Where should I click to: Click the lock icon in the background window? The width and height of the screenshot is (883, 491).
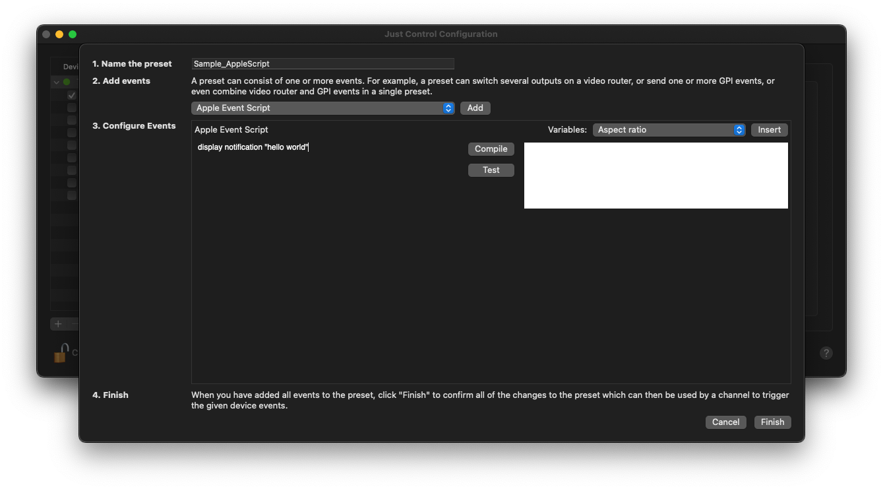pyautogui.click(x=61, y=353)
